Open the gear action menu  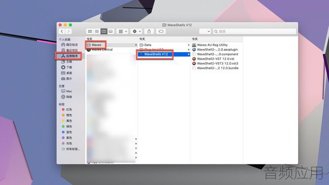(136, 31)
